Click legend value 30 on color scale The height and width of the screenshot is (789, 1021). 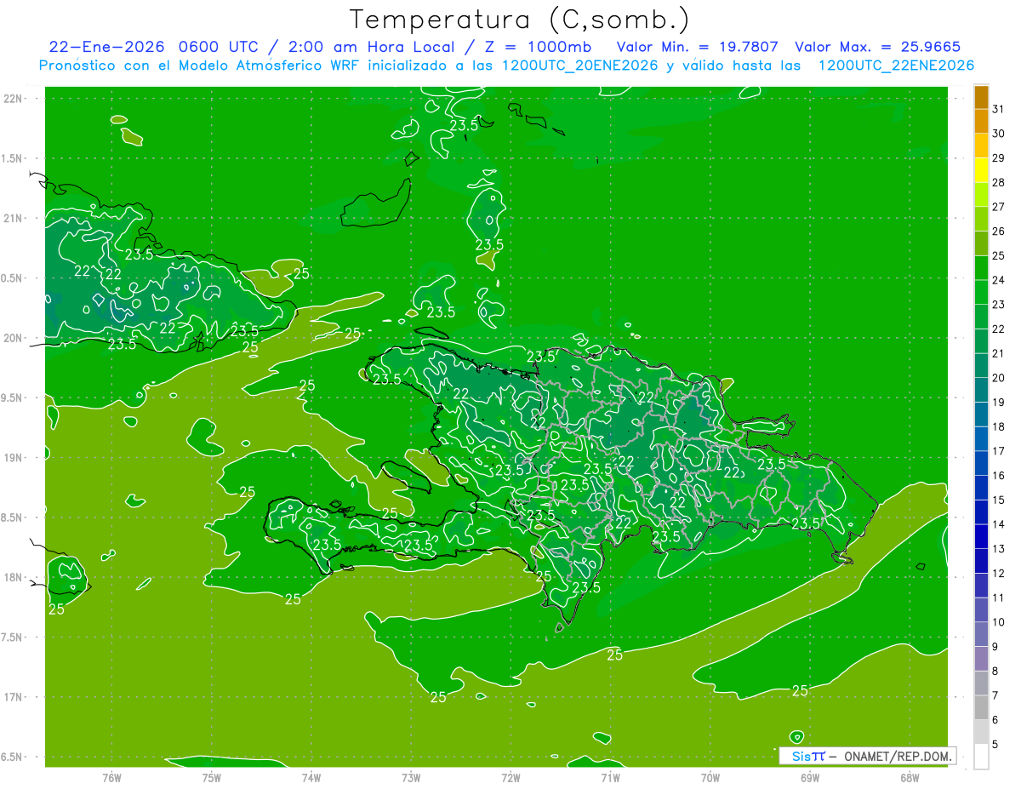pos(998,134)
